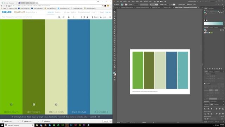Click the Coolors logo
The image size is (225, 127).
tap(7, 12)
